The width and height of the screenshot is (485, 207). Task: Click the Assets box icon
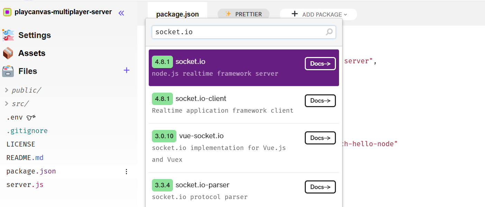pyautogui.click(x=8, y=53)
